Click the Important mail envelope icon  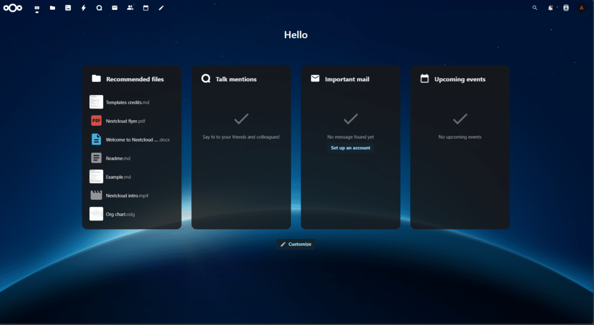click(315, 78)
